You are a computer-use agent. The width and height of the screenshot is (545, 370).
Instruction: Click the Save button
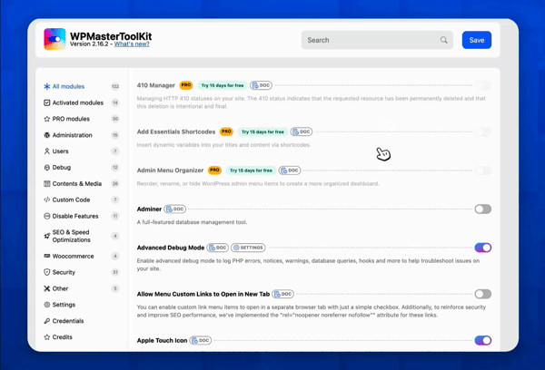477,40
